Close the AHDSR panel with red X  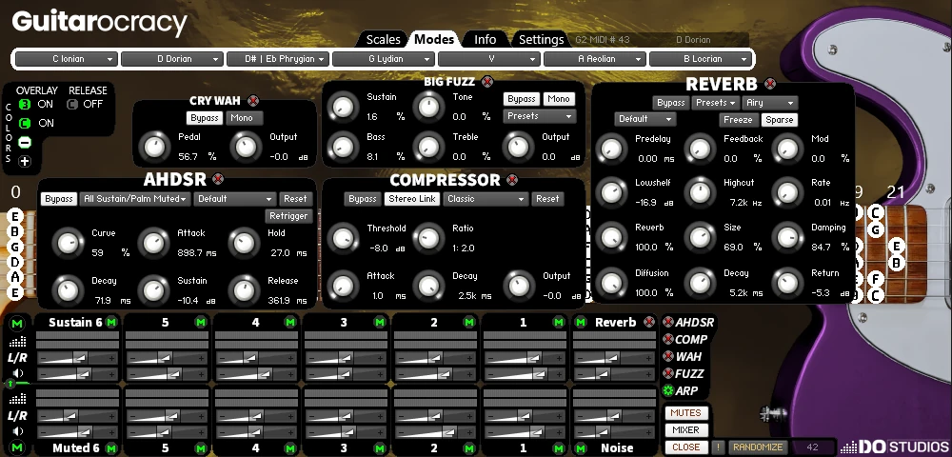[x=217, y=179]
